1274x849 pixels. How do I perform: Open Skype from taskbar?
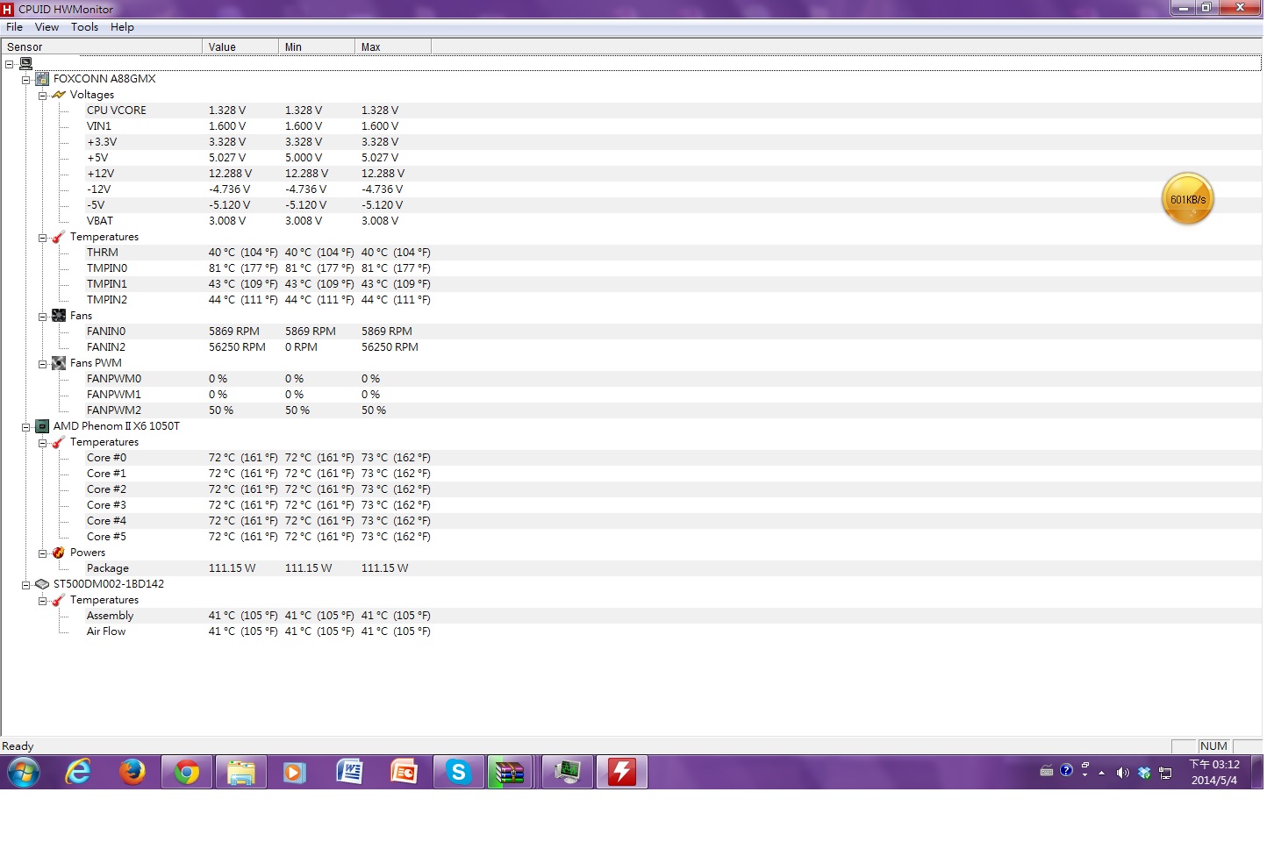pos(458,773)
